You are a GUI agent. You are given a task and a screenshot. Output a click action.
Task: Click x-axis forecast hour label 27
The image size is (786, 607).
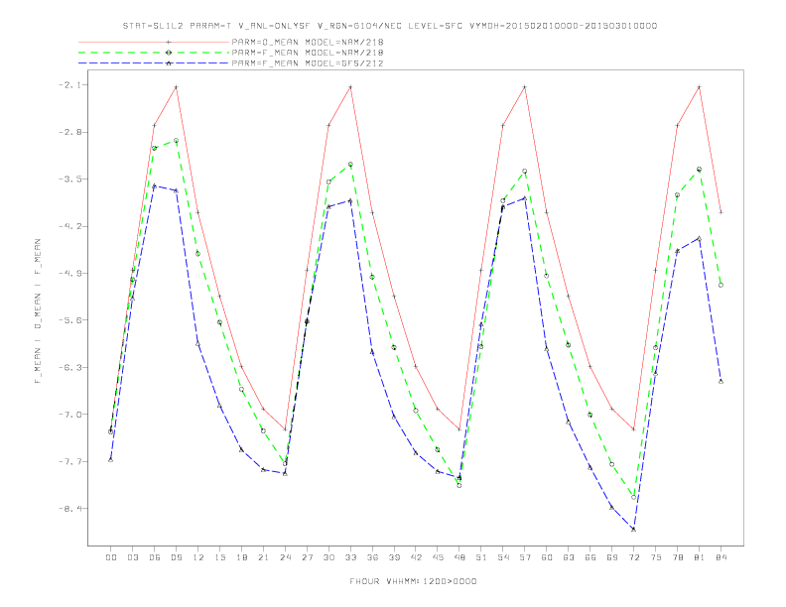point(307,557)
